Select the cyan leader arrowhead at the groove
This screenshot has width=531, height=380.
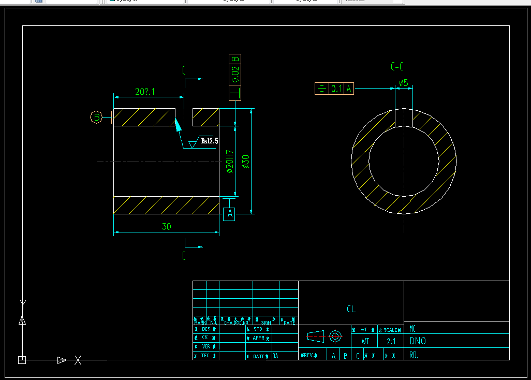(178, 124)
